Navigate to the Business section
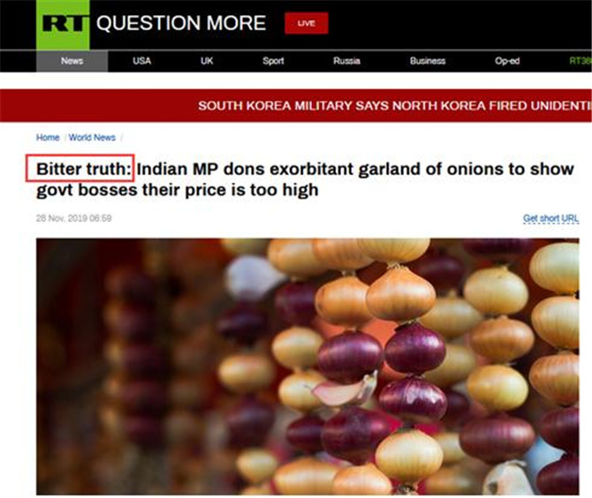 tap(428, 61)
